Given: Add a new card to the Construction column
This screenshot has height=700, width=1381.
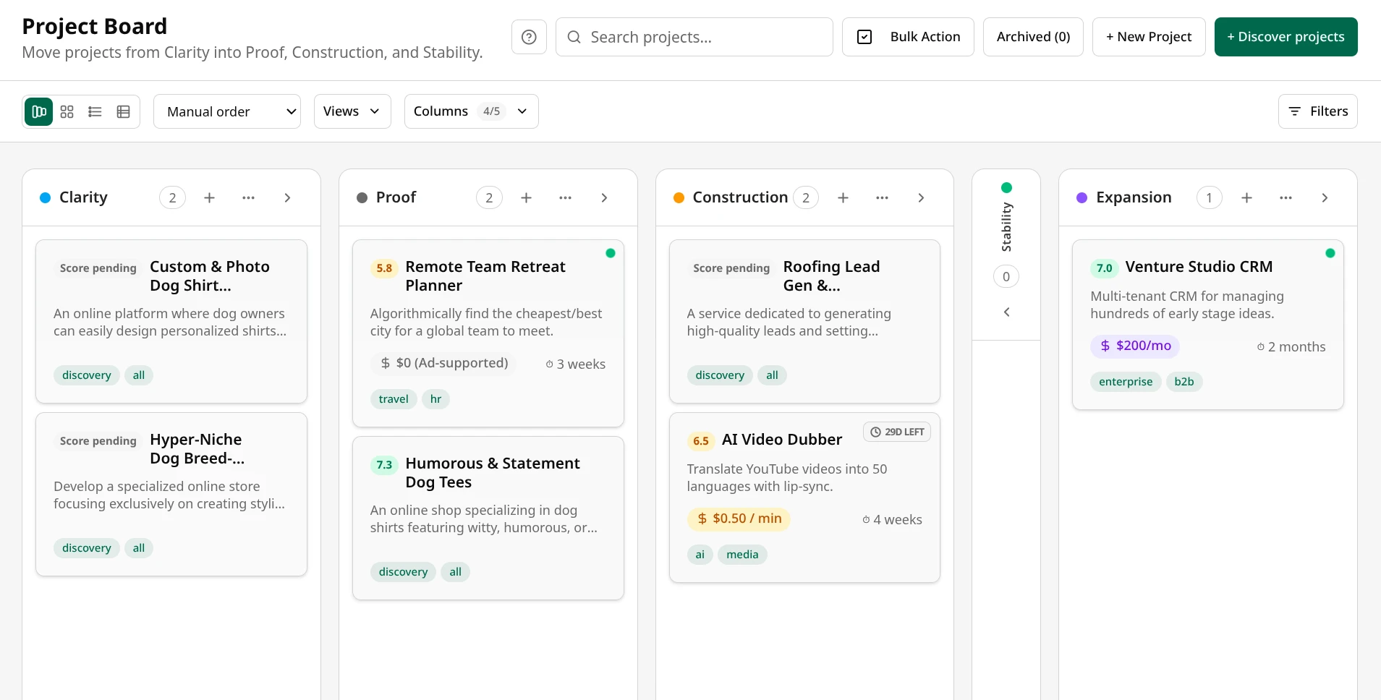Looking at the screenshot, I should pyautogui.click(x=842, y=197).
